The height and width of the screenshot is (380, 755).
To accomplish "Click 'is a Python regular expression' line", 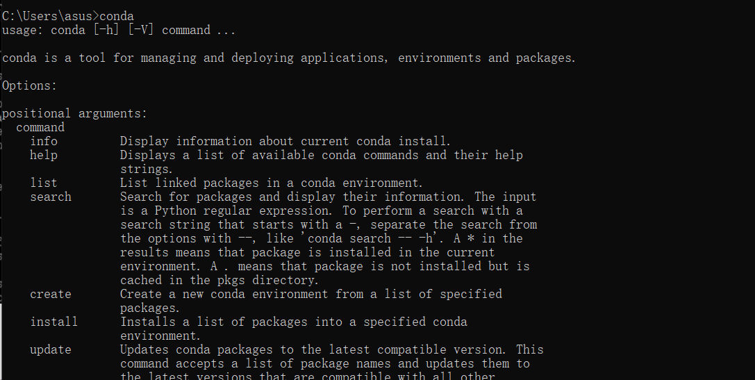I will (x=322, y=211).
